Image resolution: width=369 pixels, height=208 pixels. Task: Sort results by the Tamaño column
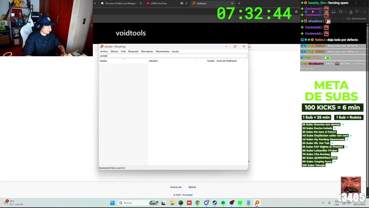[206, 61]
